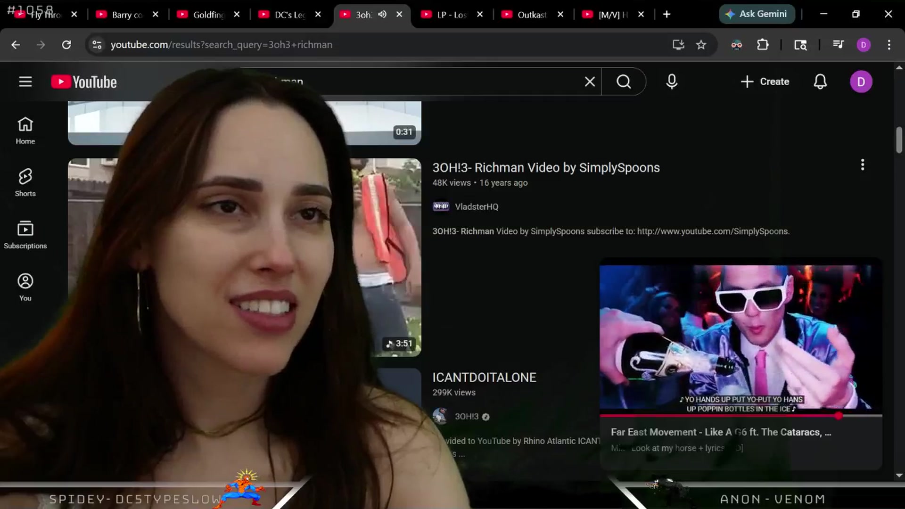The height and width of the screenshot is (509, 905).
Task: Click the VladsterHQ channel avatar
Action: (441, 206)
